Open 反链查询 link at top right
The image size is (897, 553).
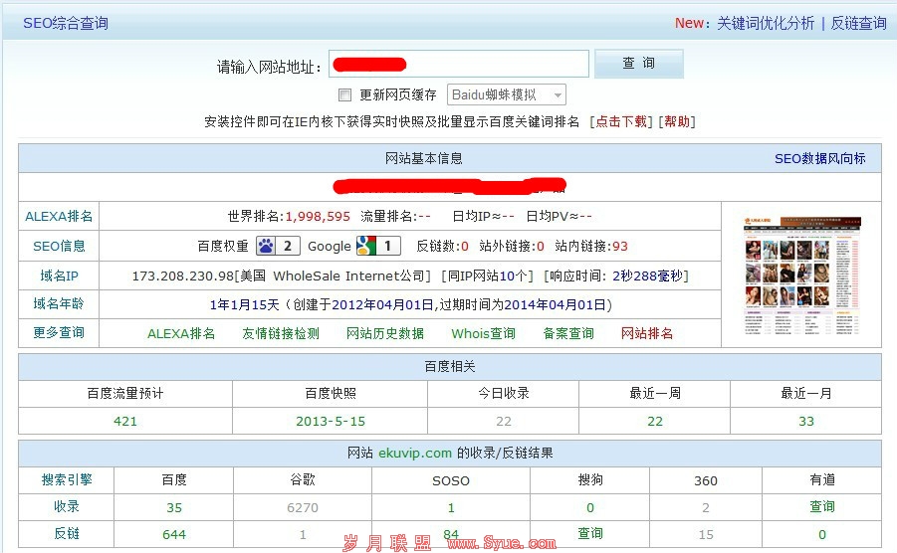[x=858, y=23]
